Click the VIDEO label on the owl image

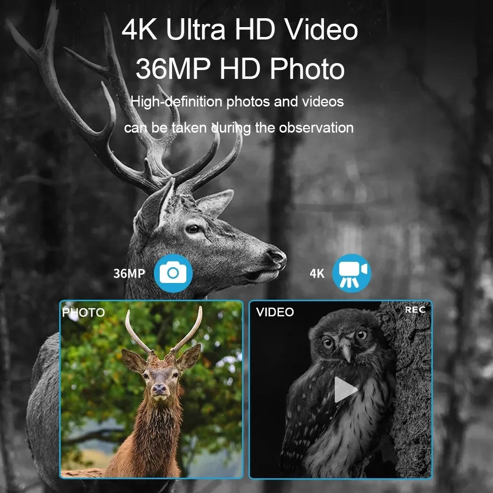point(275,312)
